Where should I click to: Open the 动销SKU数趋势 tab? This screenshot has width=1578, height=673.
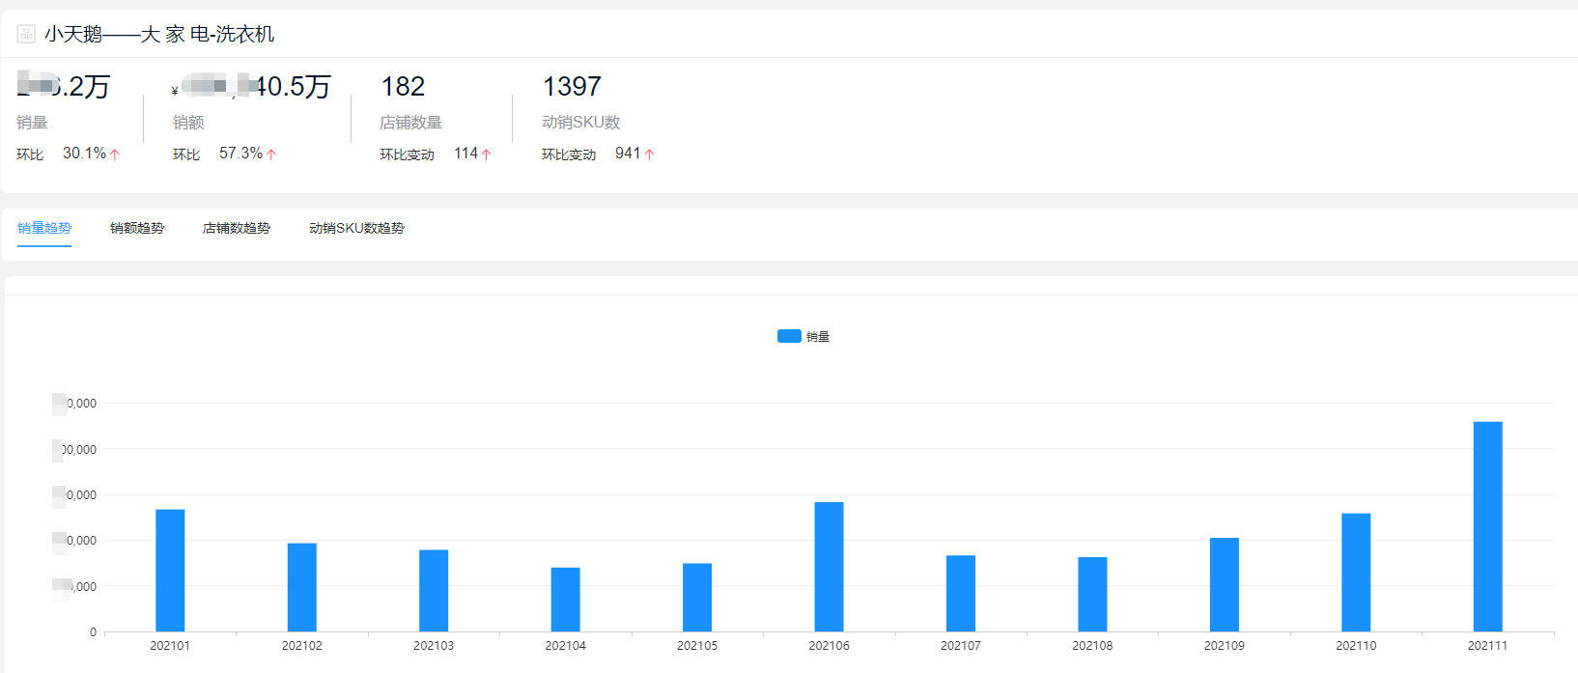click(x=357, y=228)
